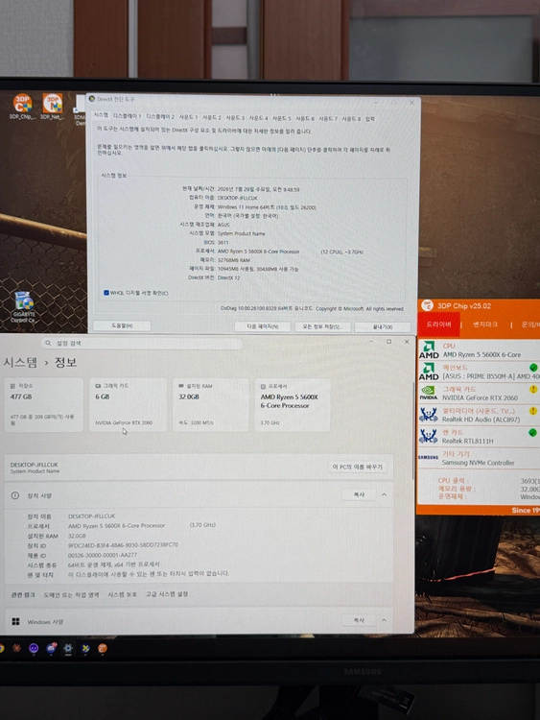
Task: Click the 설치된 RAM 32.0GB card
Action: point(211,405)
